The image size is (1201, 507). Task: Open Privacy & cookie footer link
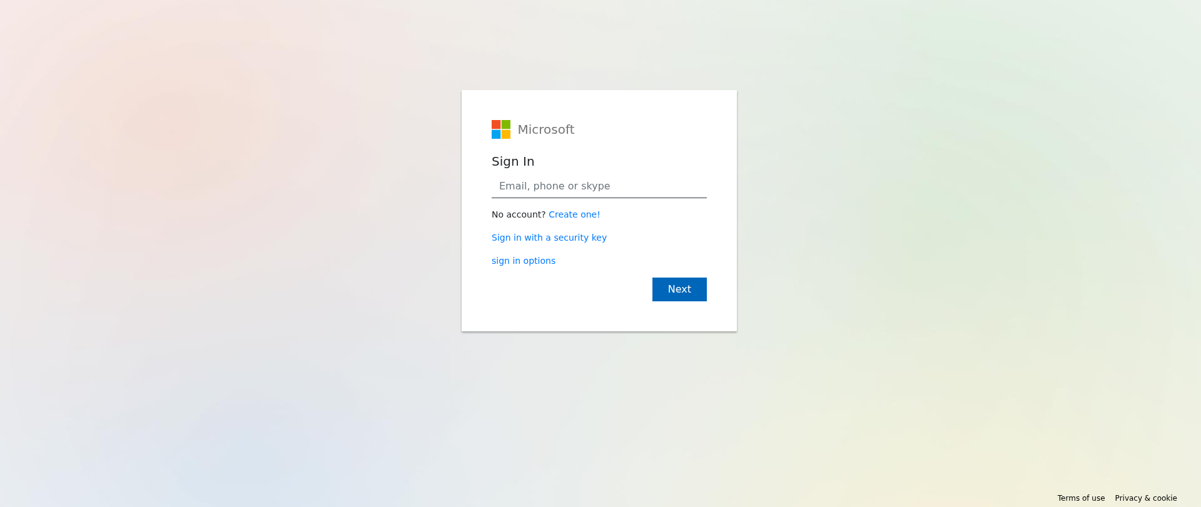pyautogui.click(x=1146, y=498)
